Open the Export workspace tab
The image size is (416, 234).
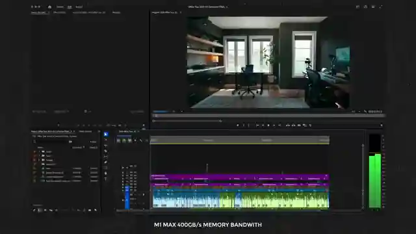coord(79,7)
